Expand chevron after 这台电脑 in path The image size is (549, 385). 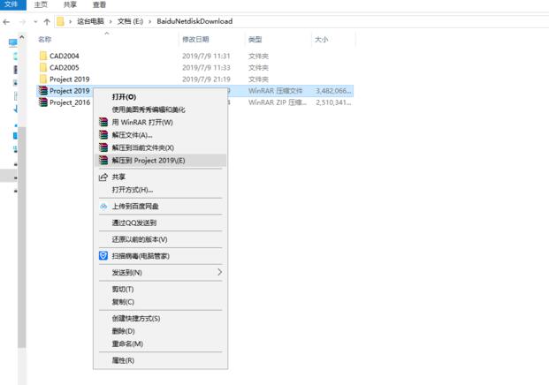point(111,22)
